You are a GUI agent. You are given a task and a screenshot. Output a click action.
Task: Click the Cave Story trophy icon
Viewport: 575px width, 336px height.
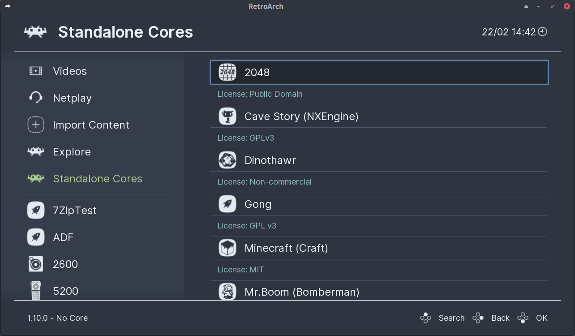tap(227, 116)
